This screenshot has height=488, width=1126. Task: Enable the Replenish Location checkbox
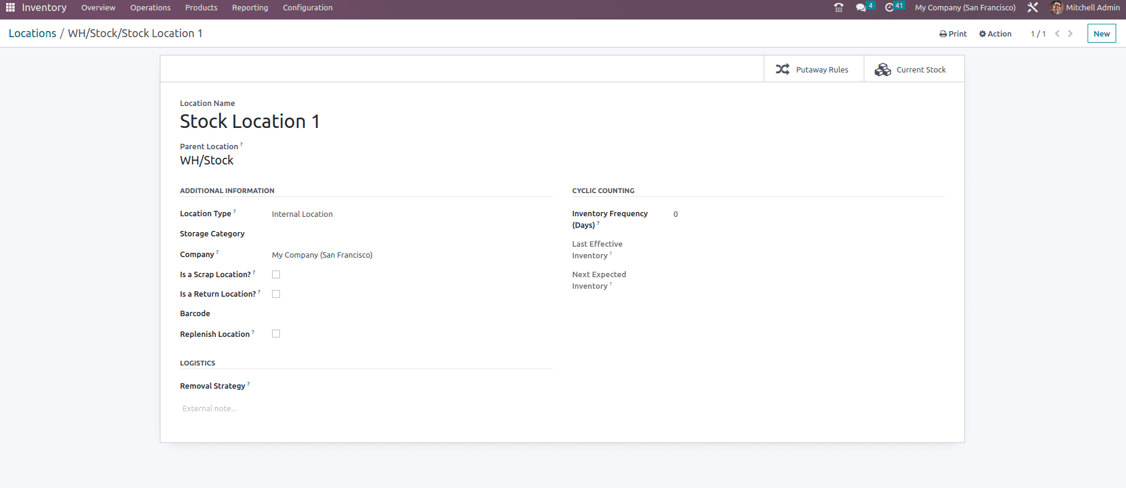[276, 334]
